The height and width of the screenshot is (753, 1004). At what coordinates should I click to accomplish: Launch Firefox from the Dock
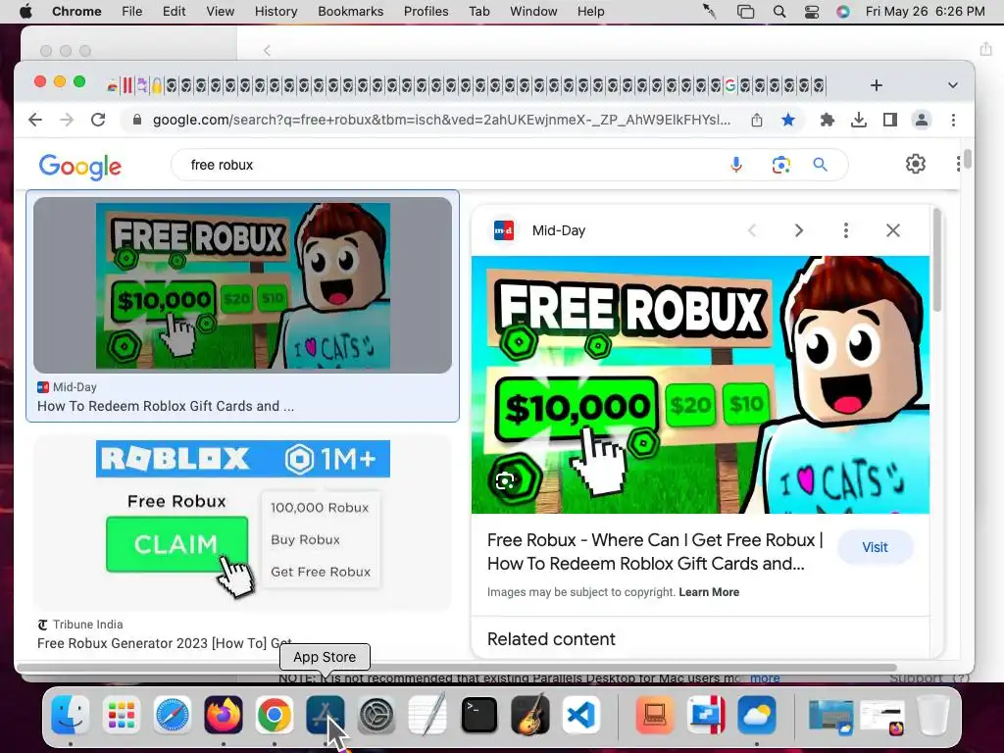pos(224,715)
